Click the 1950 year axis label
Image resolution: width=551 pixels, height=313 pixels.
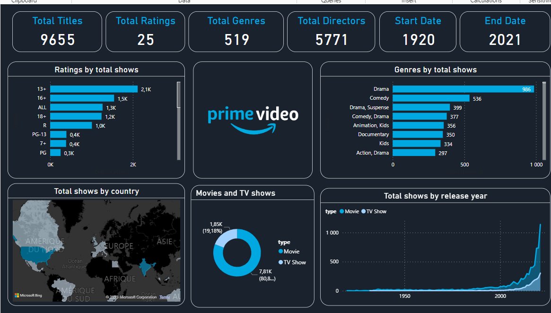click(404, 296)
